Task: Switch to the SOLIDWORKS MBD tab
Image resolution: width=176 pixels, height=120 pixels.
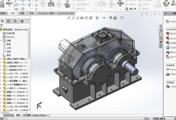Action: point(66,14)
